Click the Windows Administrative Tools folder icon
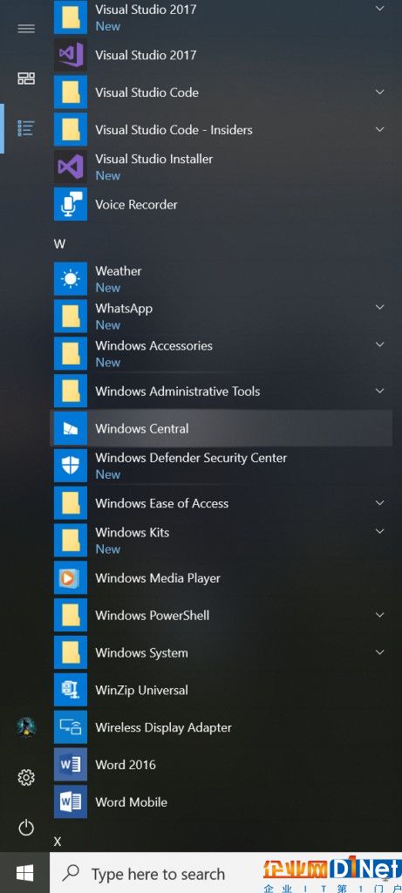Viewport: 402px width, 893px height. point(71,391)
